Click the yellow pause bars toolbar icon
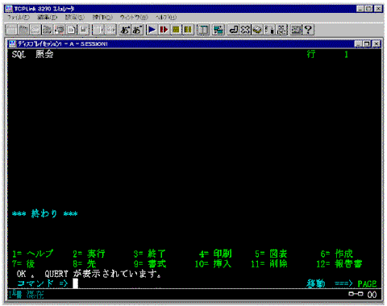Image resolution: width=387 pixels, height=306 pixels. point(188,30)
